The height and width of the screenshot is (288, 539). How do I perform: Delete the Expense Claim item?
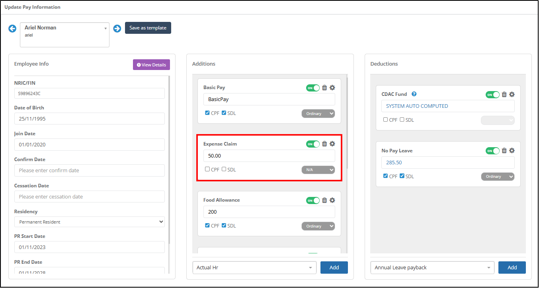point(324,144)
